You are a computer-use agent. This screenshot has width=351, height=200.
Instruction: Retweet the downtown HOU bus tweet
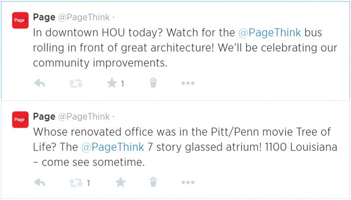click(76, 83)
